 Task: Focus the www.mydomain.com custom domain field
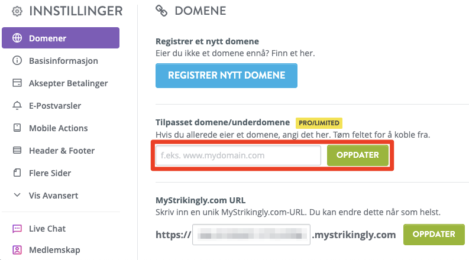(x=238, y=155)
